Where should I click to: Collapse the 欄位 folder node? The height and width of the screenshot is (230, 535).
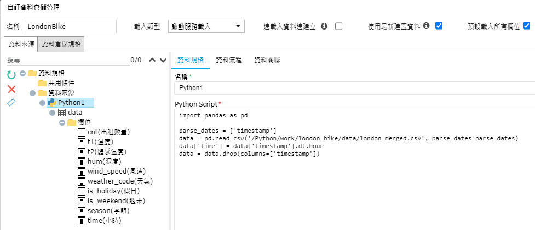pyautogui.click(x=62, y=122)
